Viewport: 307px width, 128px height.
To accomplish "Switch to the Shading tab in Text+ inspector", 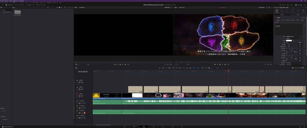I will (x=292, y=20).
